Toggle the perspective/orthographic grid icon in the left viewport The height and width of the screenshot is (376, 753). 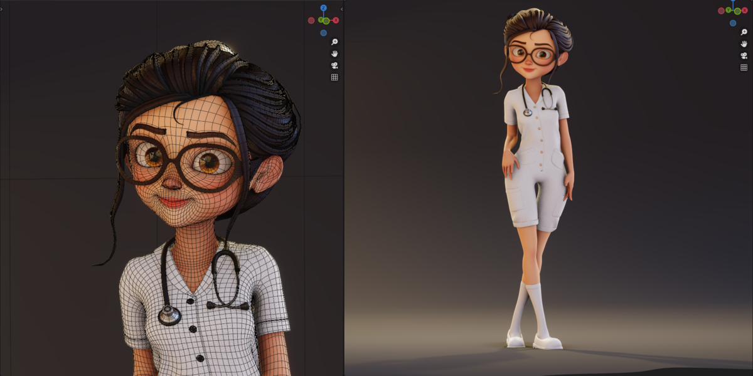[x=334, y=77]
